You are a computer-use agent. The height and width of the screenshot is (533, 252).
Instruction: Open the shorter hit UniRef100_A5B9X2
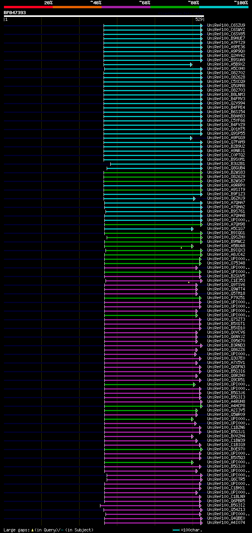click(226, 64)
